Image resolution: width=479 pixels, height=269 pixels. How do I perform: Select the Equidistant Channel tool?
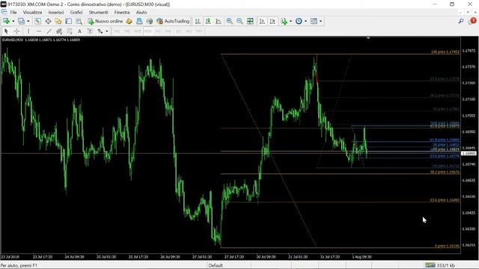coord(59,31)
